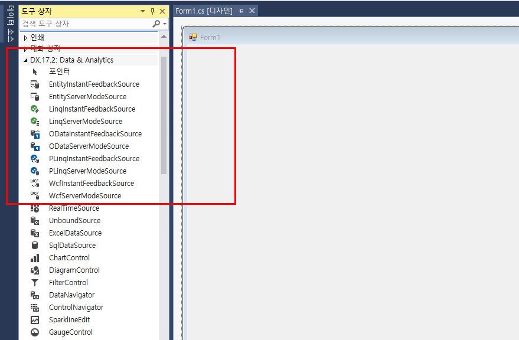Select RealTimeSource text label

click(74, 208)
